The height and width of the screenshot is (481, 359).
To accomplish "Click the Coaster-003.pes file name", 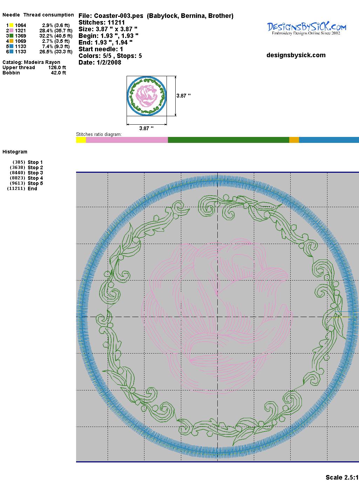I will click(x=118, y=16).
